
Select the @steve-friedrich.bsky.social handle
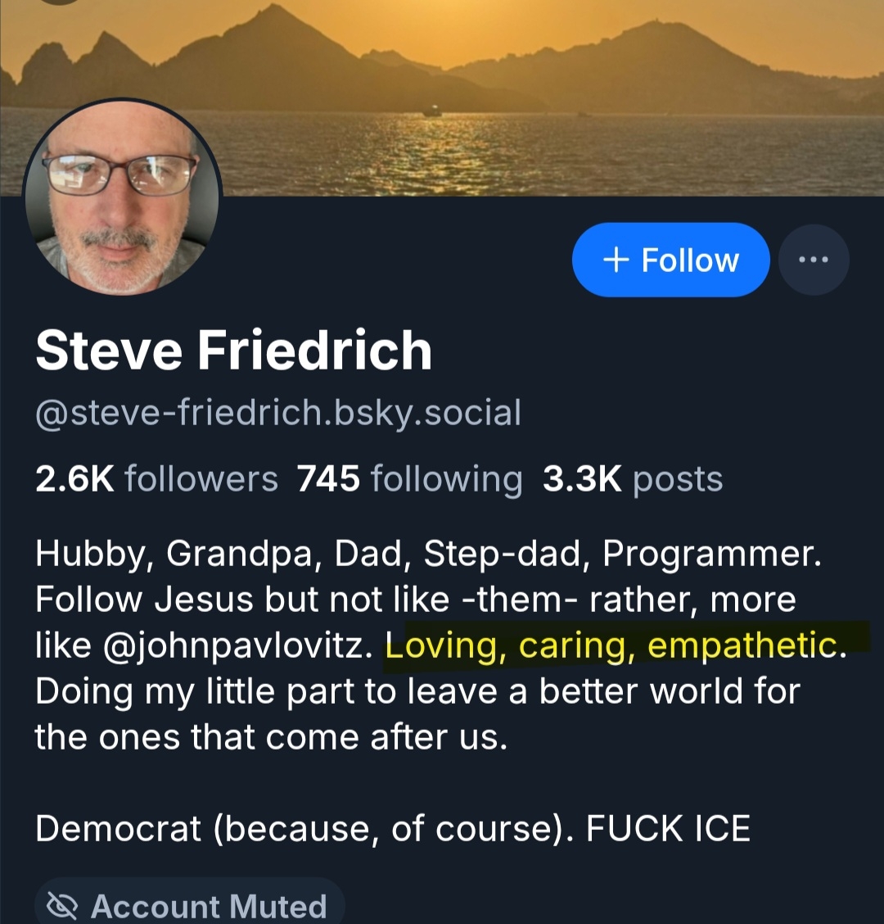point(278,413)
